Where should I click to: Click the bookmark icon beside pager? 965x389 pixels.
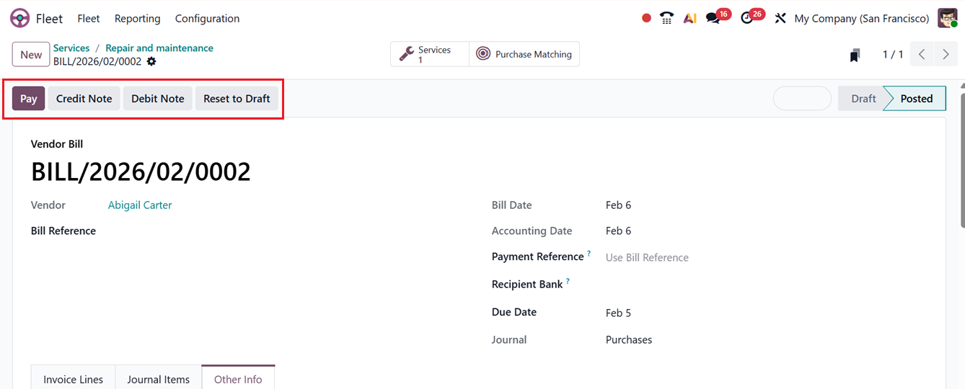855,55
